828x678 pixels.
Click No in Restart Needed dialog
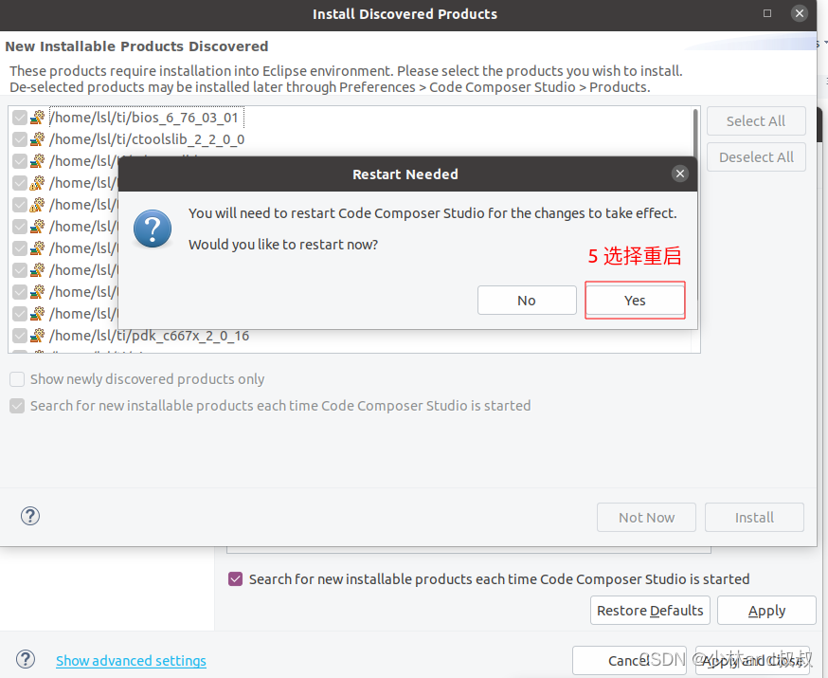coord(527,301)
